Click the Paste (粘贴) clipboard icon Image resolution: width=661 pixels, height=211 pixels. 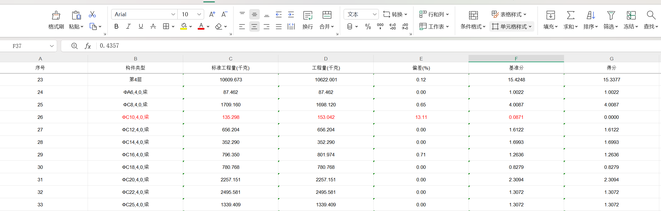[x=76, y=15]
